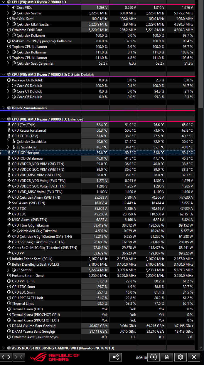This screenshot has height=365, width=204.
Task: Open the sensor settings gear
Action: coord(181,357)
